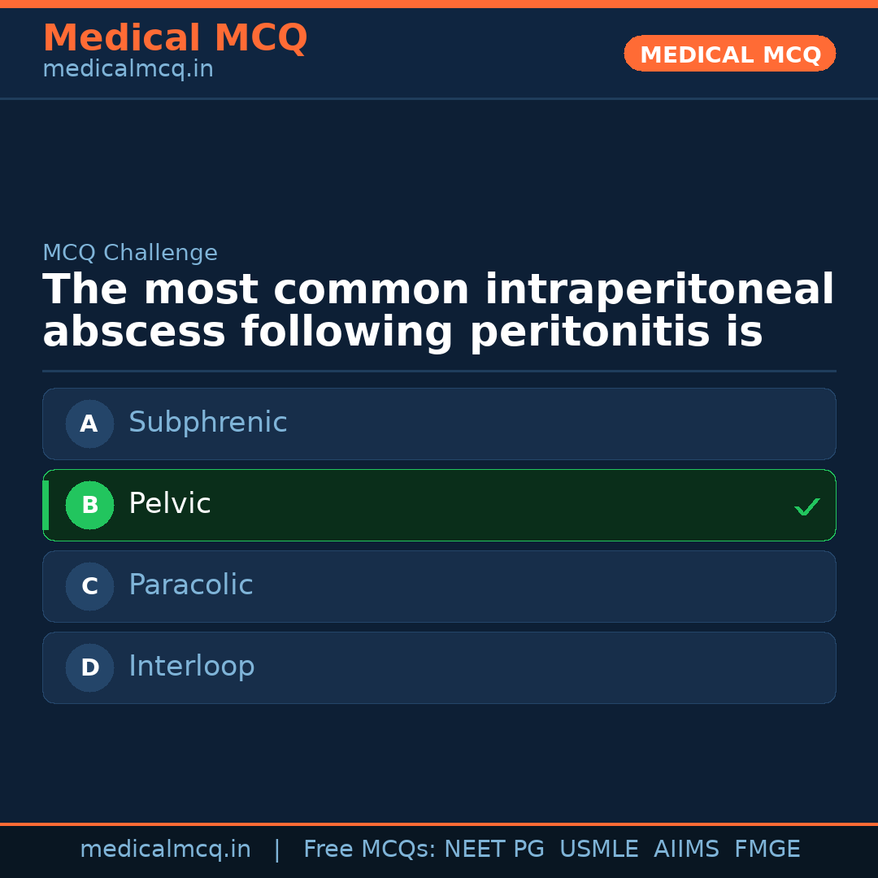Viewport: 878px width, 878px height.
Task: Choose the Interloop answer text
Action: coord(191,667)
